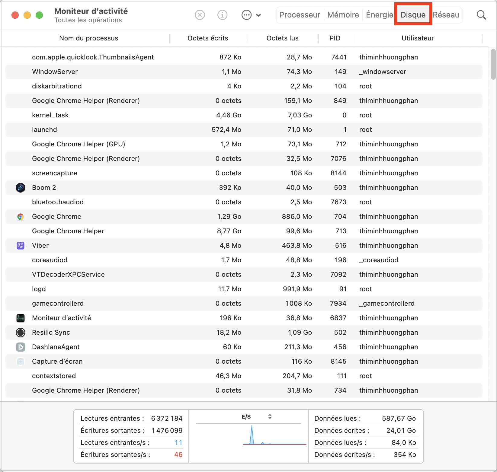
Task: Sort by Octets écrits column
Action: (208, 38)
